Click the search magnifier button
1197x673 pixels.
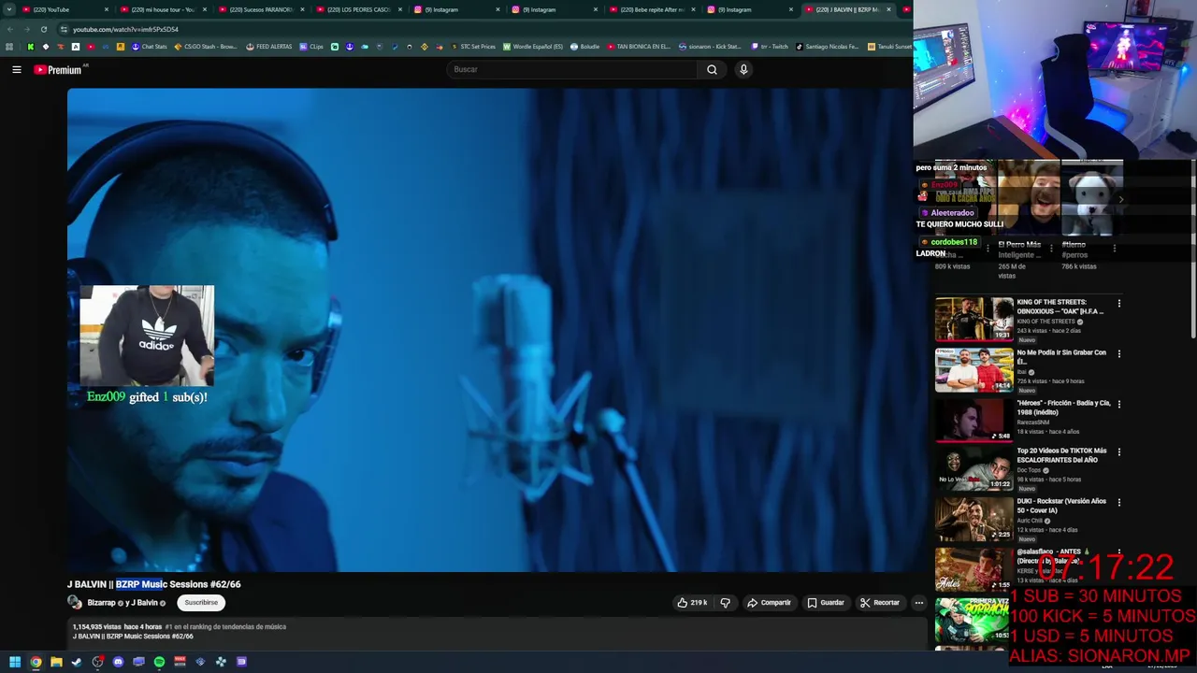pyautogui.click(x=712, y=69)
